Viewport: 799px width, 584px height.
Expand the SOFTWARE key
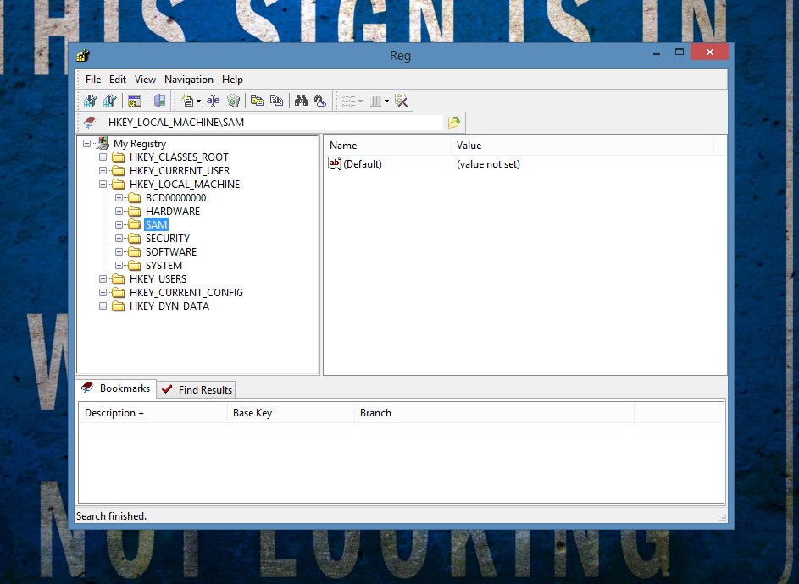pyautogui.click(x=119, y=251)
